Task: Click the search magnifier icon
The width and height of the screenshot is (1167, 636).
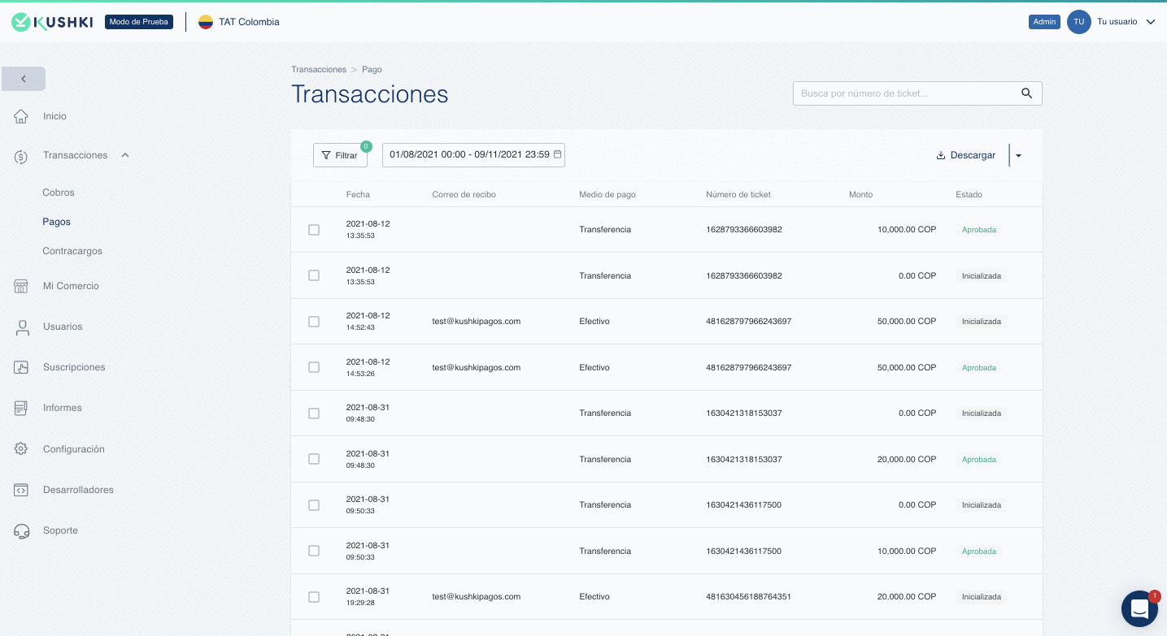Action: [1026, 93]
